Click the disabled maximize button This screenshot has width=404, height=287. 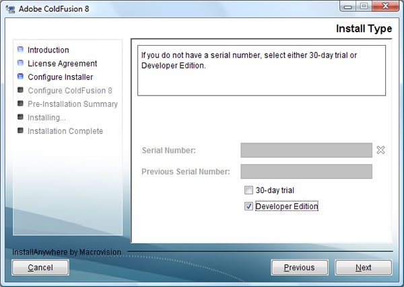[x=364, y=6]
